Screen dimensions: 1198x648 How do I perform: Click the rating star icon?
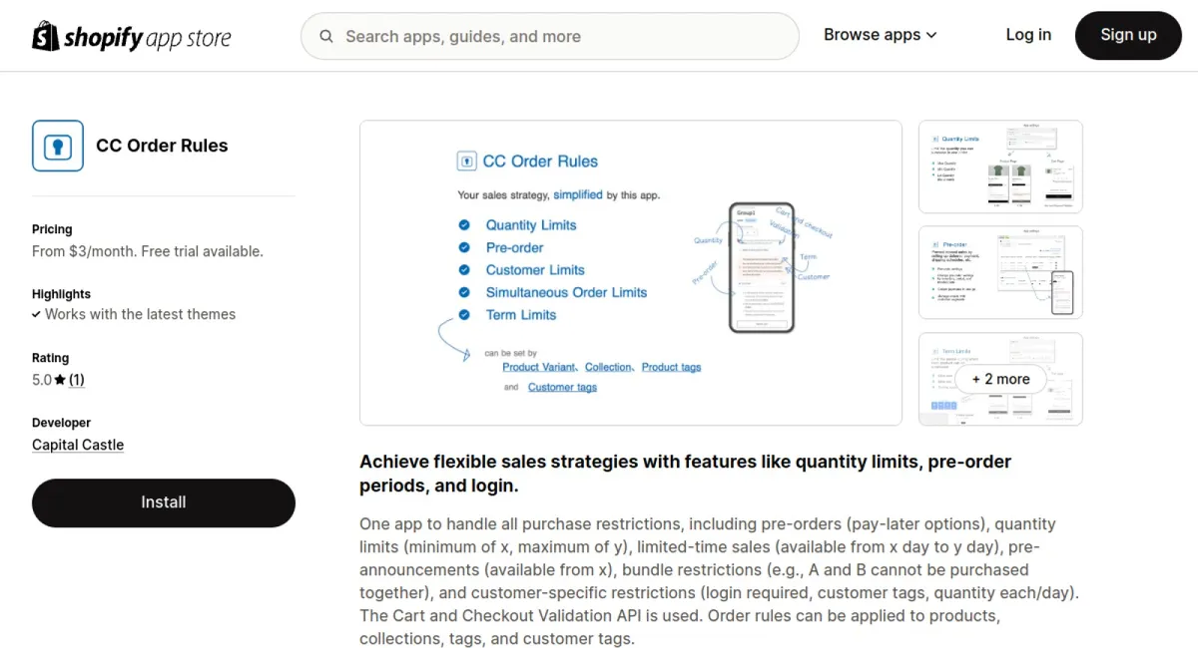pyautogui.click(x=60, y=380)
